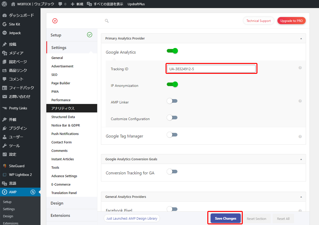
Task: Enable Customize Configuration switch
Action: pyautogui.click(x=172, y=118)
